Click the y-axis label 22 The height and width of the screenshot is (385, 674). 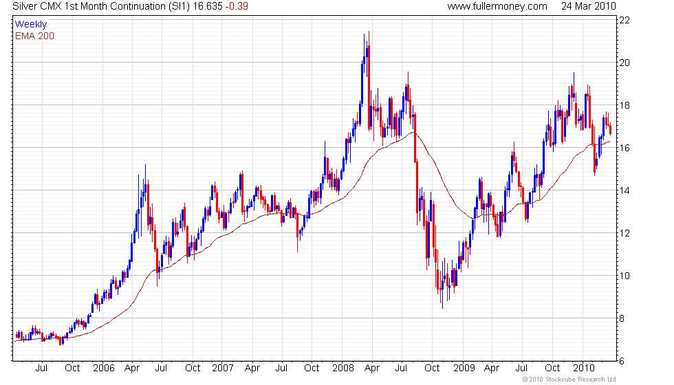pyautogui.click(x=624, y=20)
